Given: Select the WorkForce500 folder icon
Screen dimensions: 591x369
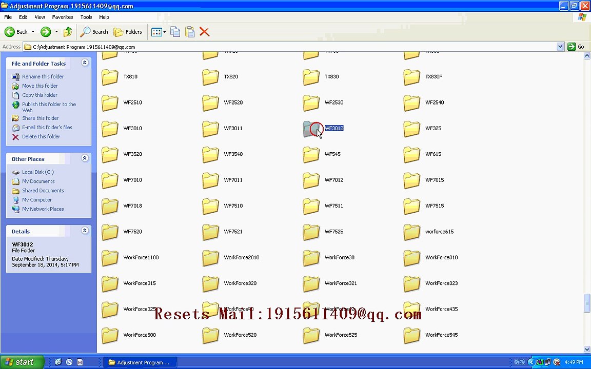Looking at the screenshot, I should pos(110,336).
